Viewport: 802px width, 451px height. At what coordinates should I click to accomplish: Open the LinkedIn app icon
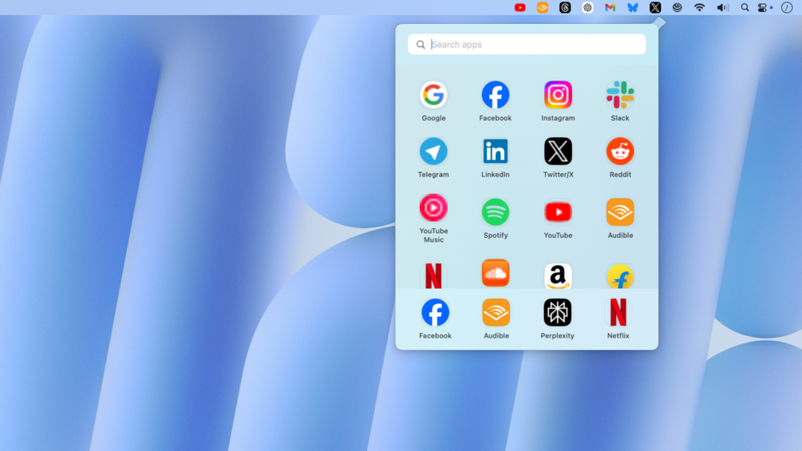[495, 152]
